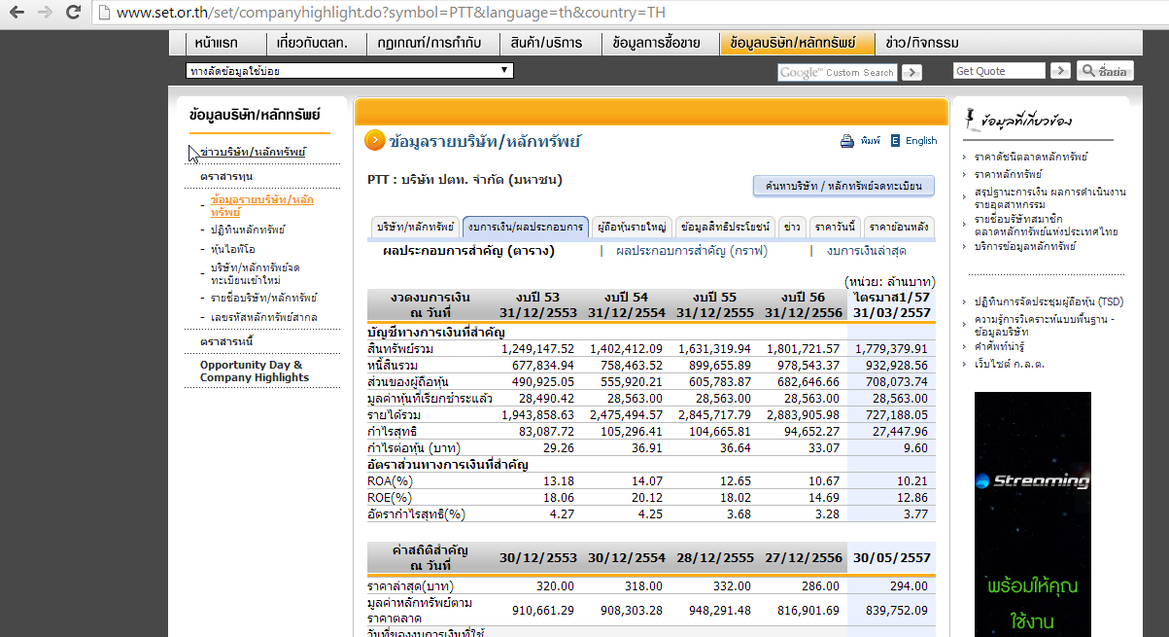Viewport: 1169px width, 637px height.
Task: Open ข้อมูลรายบริษัท/หลักทรัพย์ sidebar link
Action: (x=262, y=205)
